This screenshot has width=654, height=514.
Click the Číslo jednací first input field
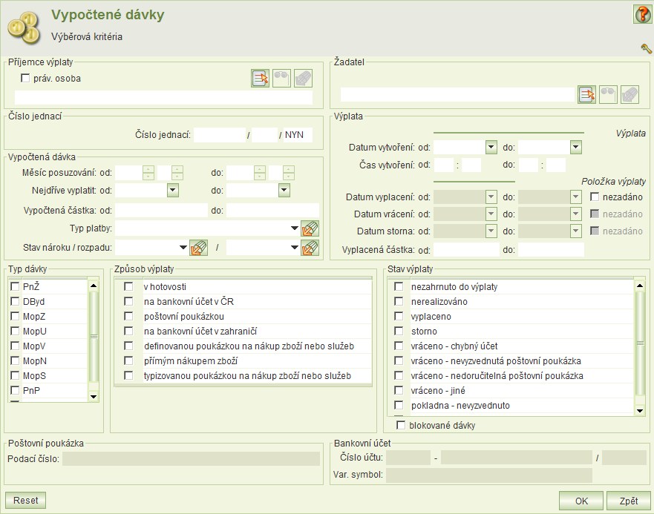(219, 135)
